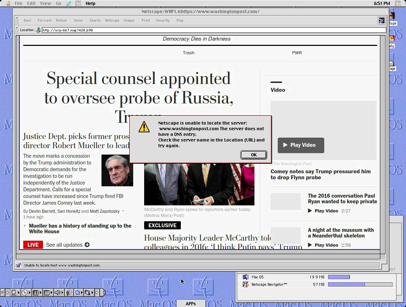Open the monitor resolution Control Strip module

click(x=48, y=293)
